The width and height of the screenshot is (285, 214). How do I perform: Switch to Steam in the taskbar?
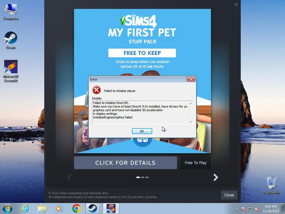coord(92,208)
